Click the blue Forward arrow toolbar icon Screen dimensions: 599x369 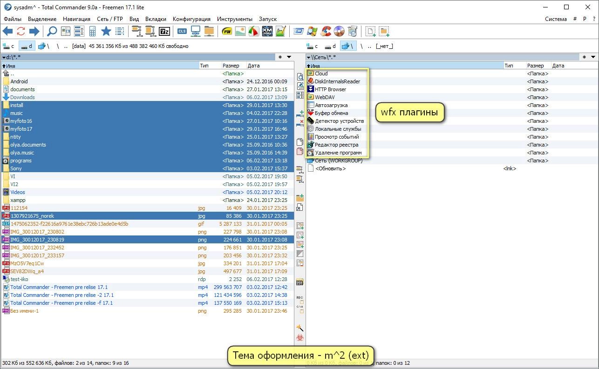coord(34,32)
